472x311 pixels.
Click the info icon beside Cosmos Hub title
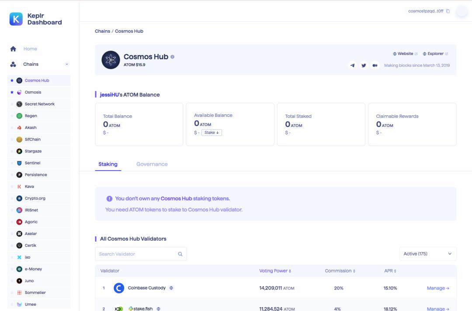[173, 57]
